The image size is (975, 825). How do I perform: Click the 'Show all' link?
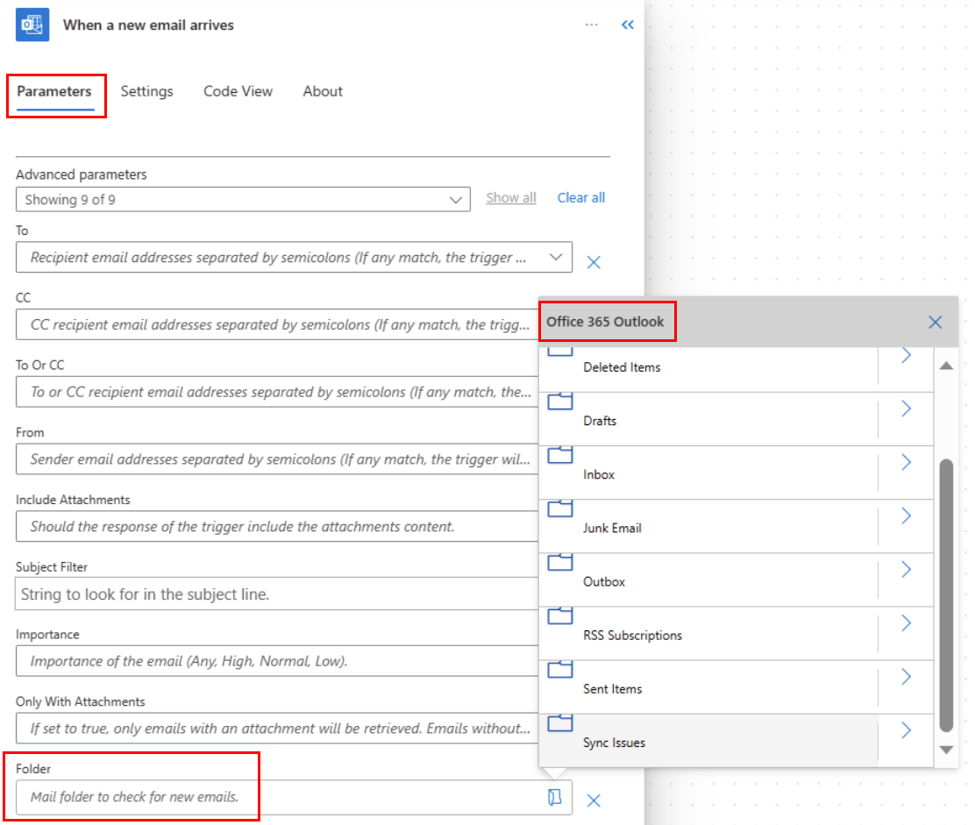(x=510, y=197)
